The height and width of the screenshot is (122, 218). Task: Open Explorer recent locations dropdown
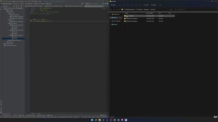(116, 9)
